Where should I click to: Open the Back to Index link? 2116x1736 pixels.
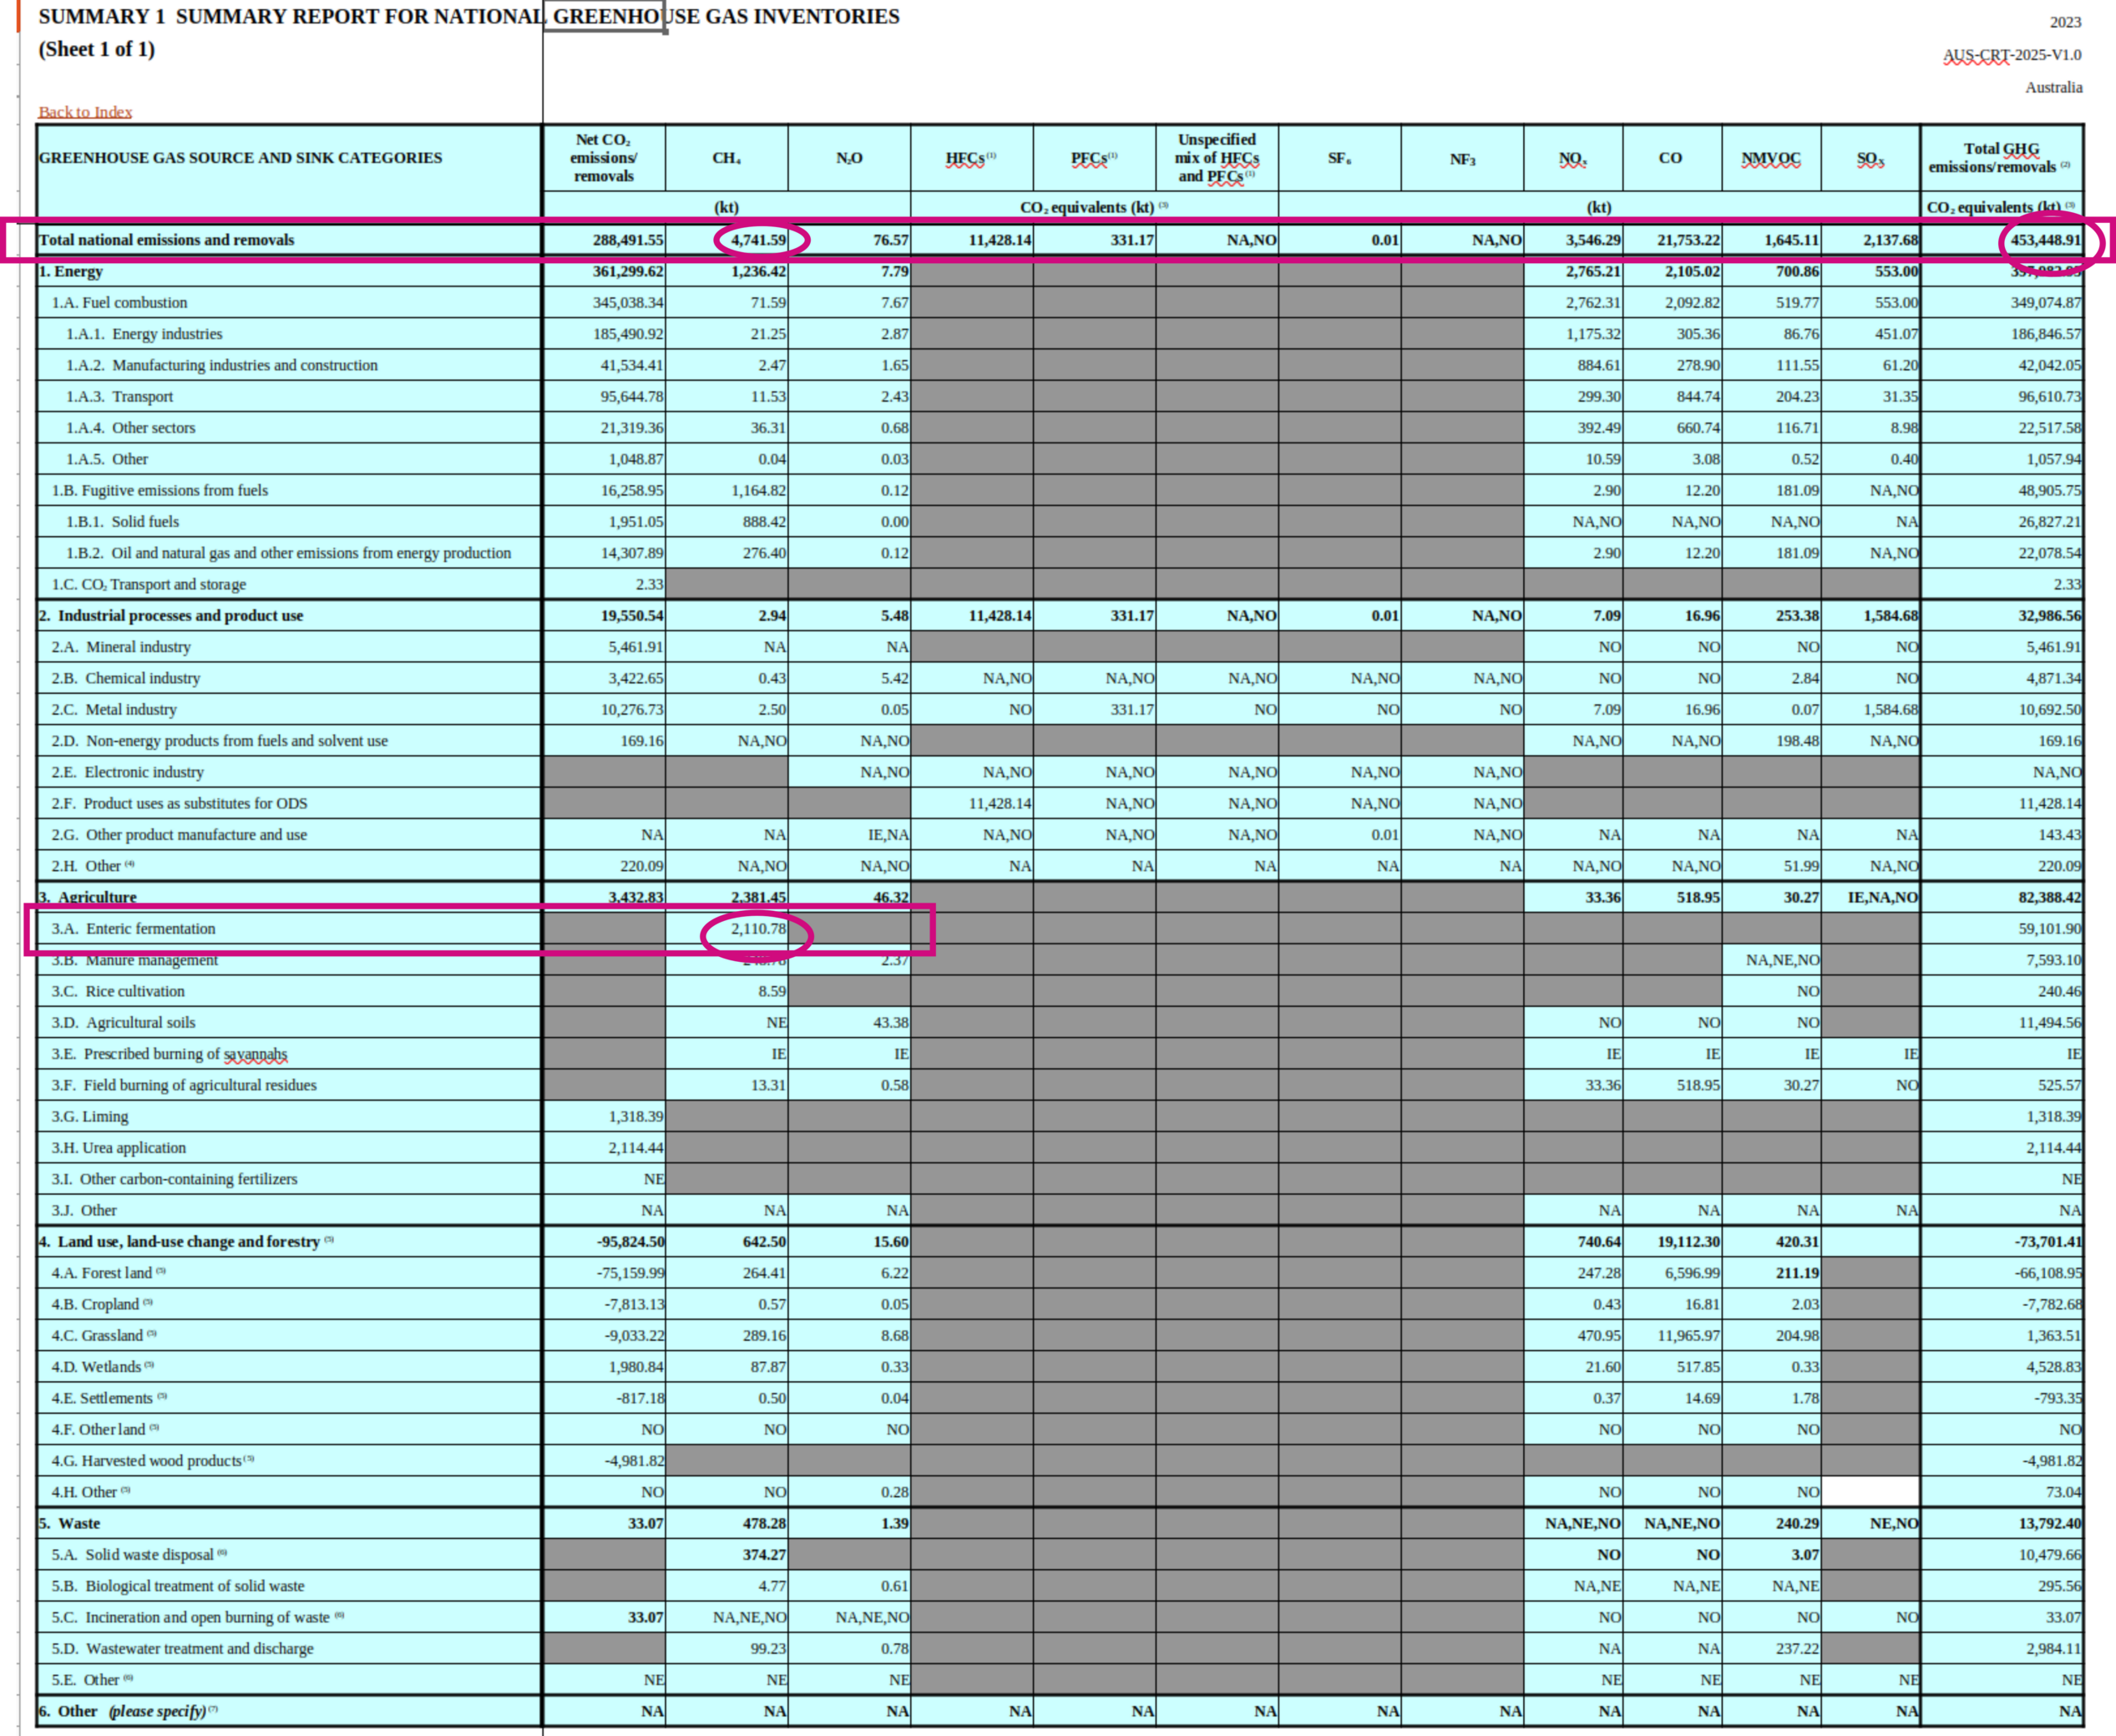click(85, 112)
